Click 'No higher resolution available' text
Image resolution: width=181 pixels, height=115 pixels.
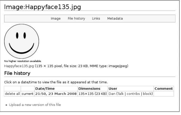(x=23, y=61)
